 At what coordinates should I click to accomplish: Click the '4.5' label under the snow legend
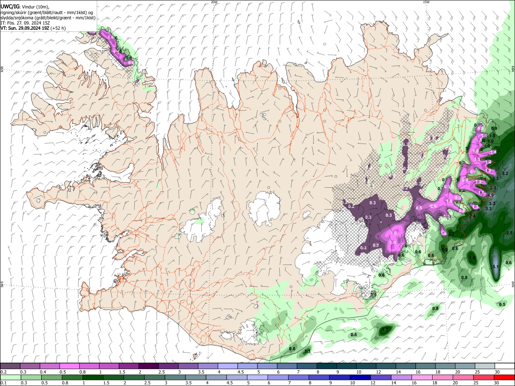pyautogui.click(x=241, y=372)
